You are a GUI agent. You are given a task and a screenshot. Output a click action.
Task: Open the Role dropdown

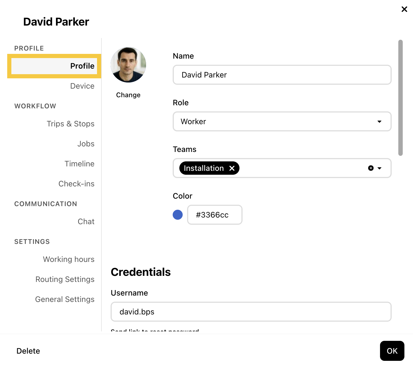282,121
